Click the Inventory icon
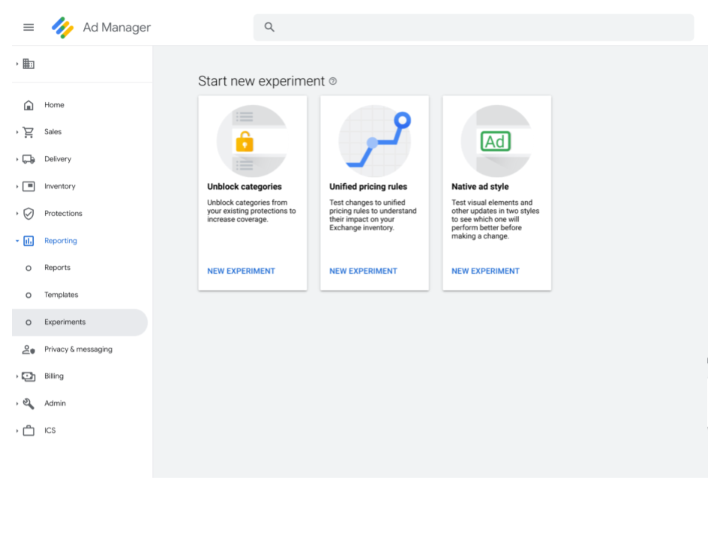 point(28,187)
